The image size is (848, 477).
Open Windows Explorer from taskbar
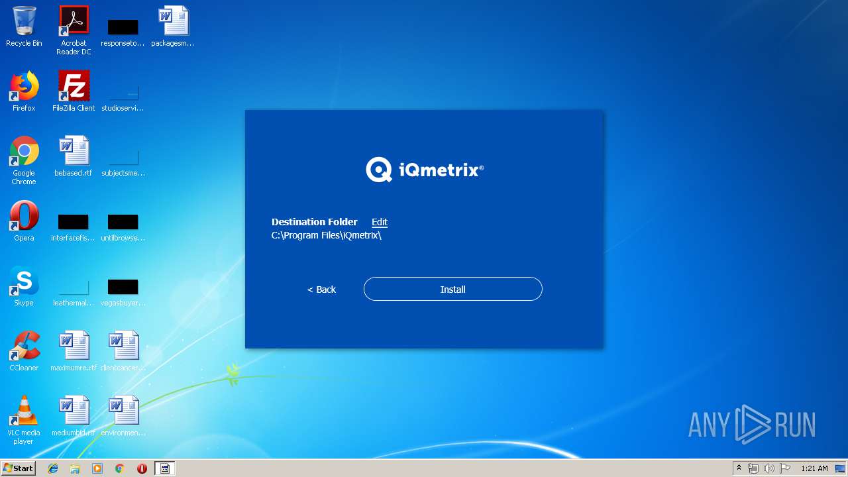75,468
